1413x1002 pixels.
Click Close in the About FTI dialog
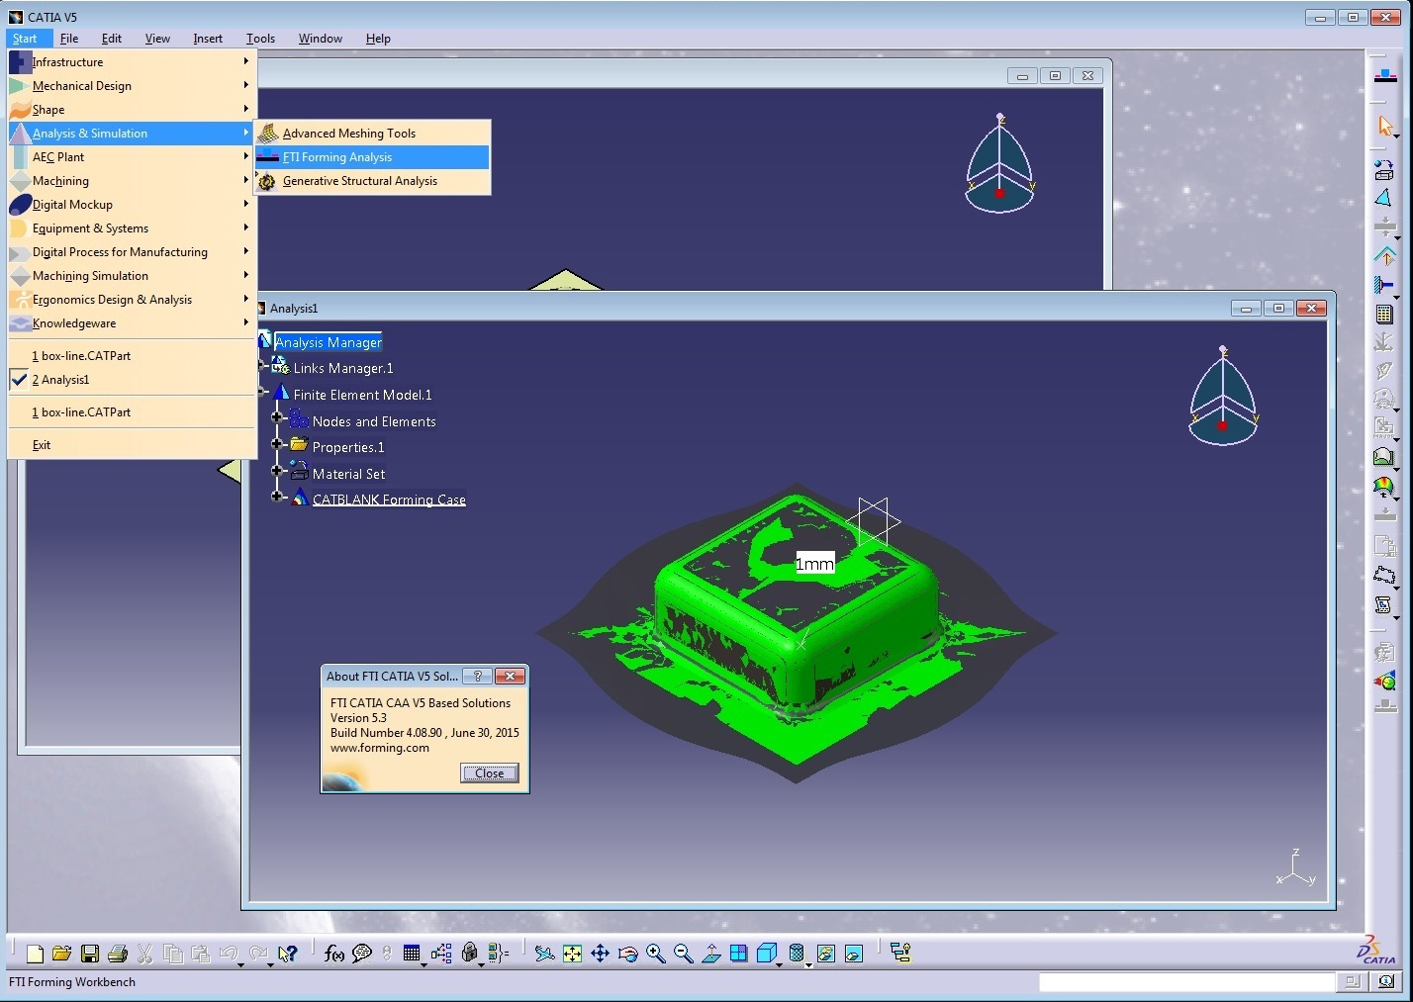click(x=489, y=774)
